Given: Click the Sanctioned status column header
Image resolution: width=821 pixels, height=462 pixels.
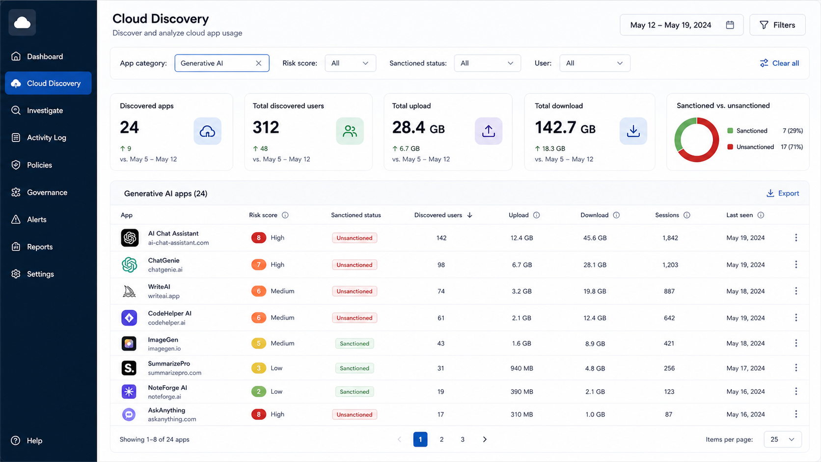Looking at the screenshot, I should tap(356, 215).
